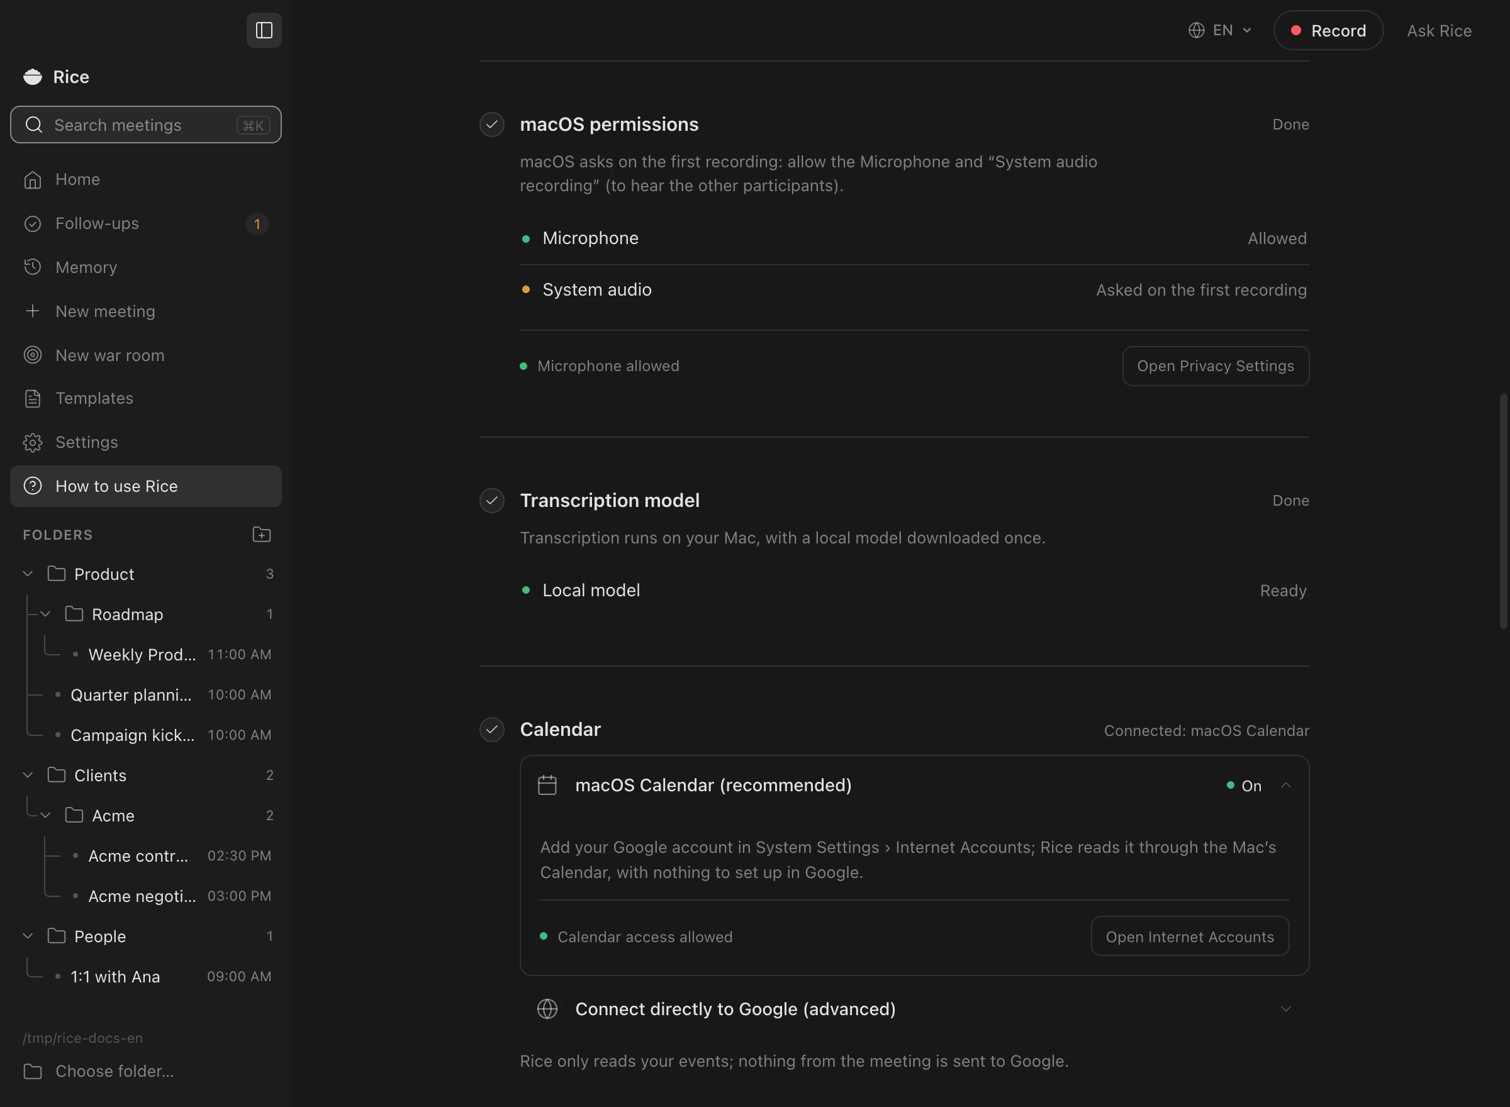Open the Home menu item
1510x1107 pixels.
point(145,180)
